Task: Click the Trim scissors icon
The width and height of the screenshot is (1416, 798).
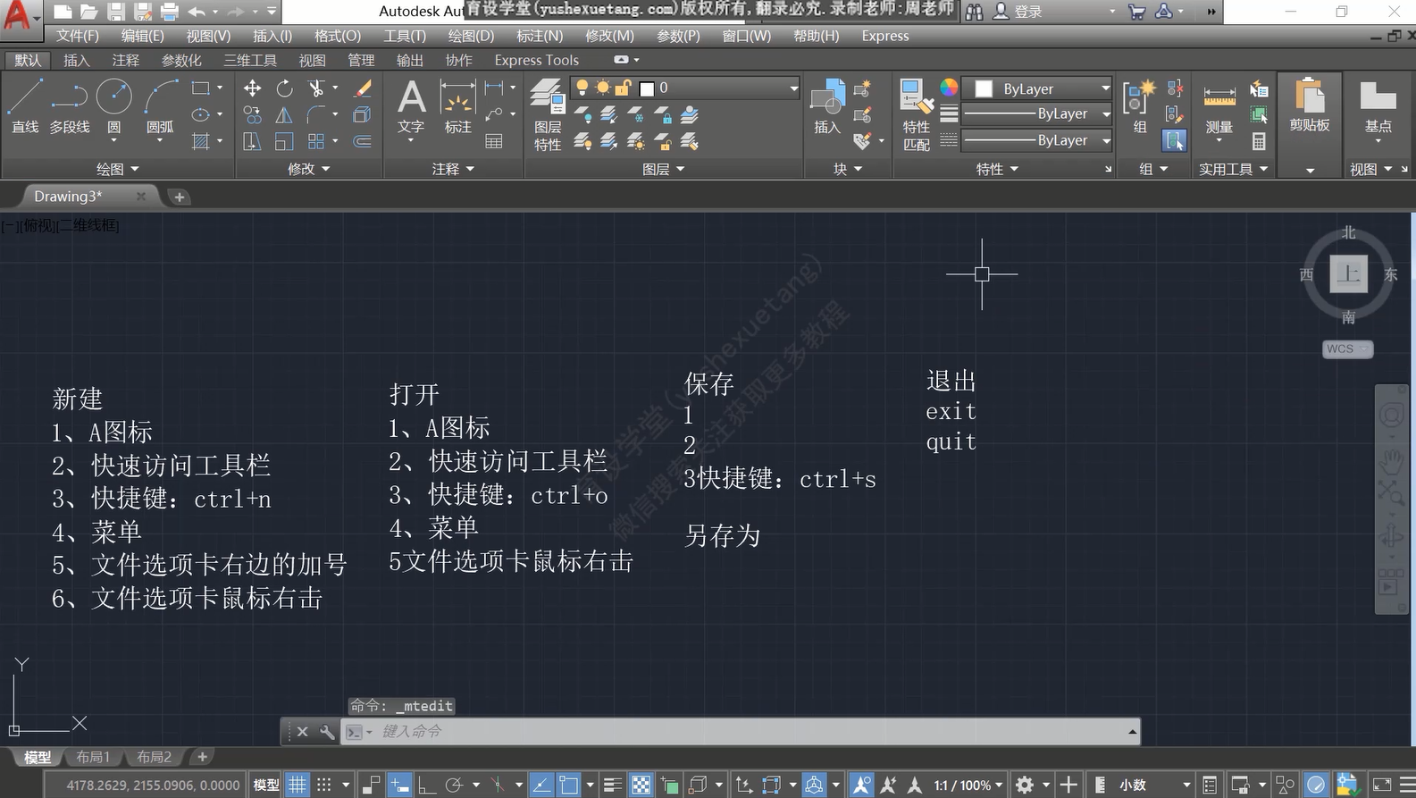Action: click(316, 88)
